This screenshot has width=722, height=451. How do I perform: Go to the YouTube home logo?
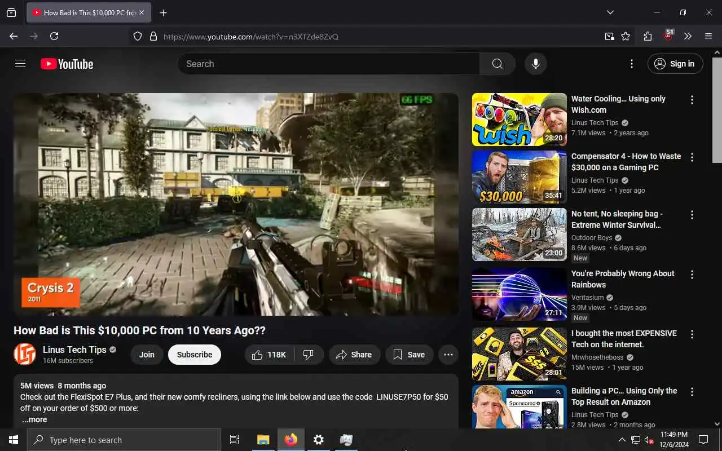[67, 64]
